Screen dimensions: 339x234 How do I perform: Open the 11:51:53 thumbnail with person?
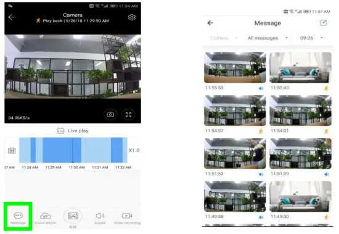pyautogui.click(x=235, y=153)
